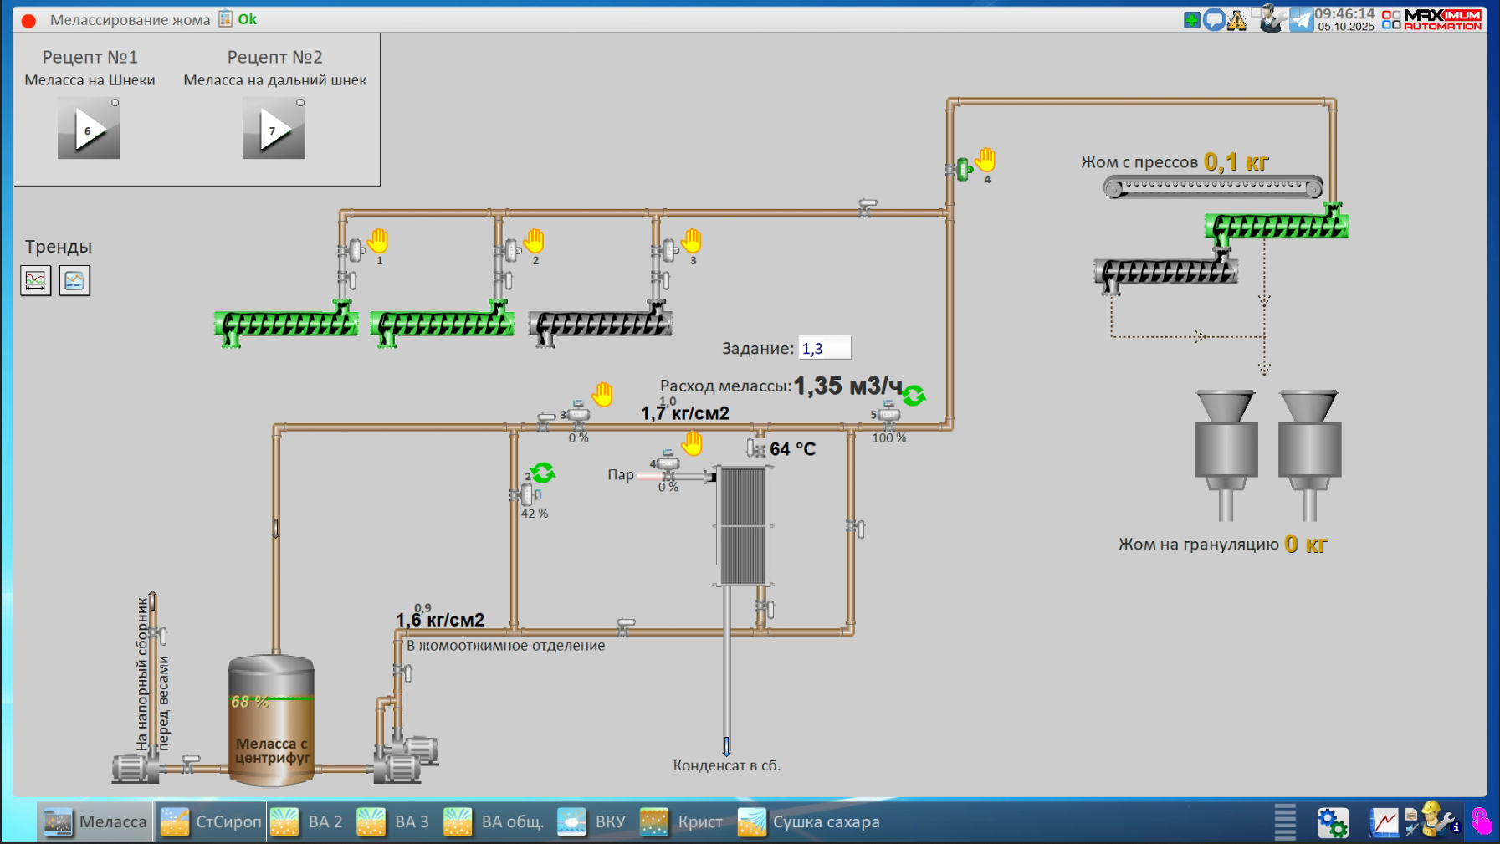Start Рецепт №1 with its play button

[89, 129]
